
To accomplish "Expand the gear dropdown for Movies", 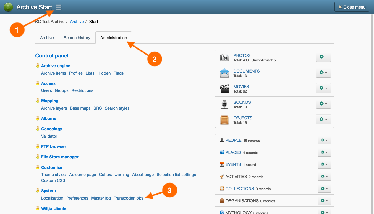I will (x=323, y=88).
